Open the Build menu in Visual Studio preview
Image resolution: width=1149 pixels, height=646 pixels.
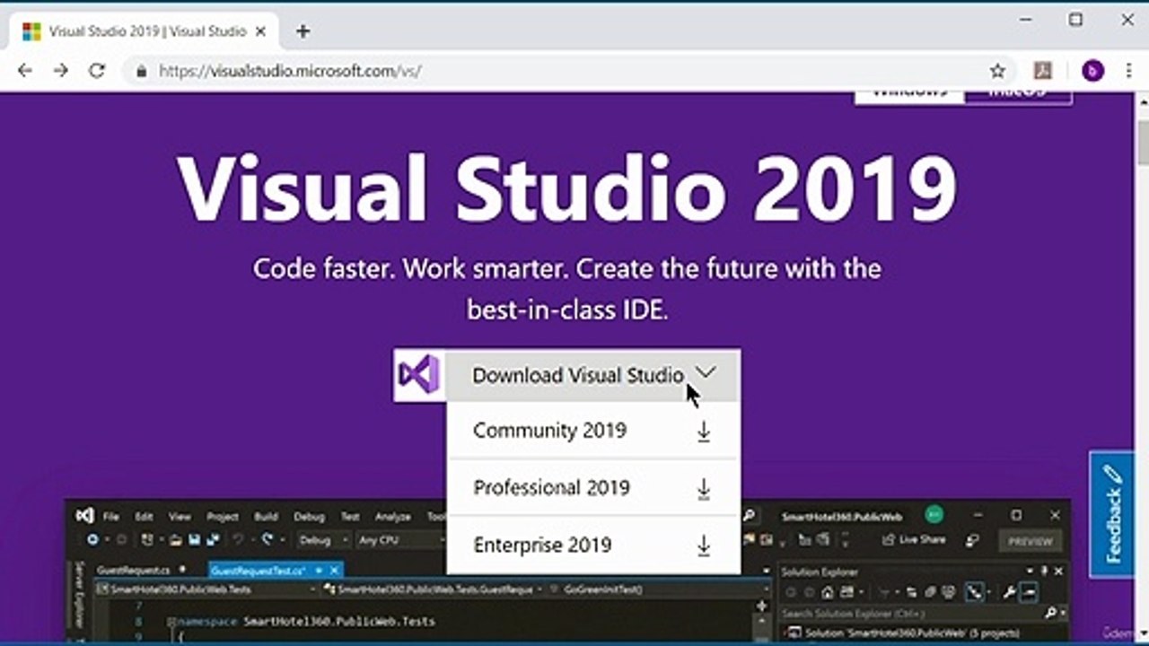tap(266, 517)
